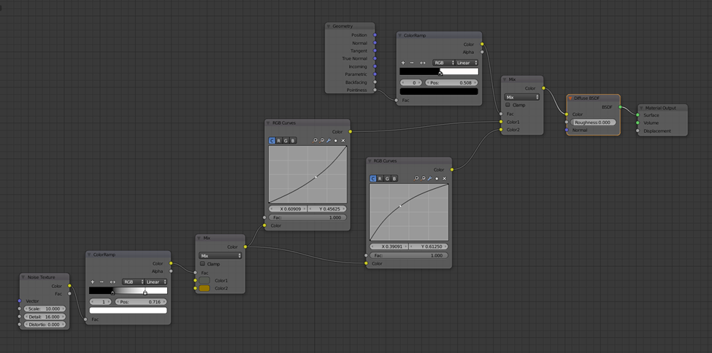Open clipping options dot in RGB Curves X 0.39091

[437, 179]
